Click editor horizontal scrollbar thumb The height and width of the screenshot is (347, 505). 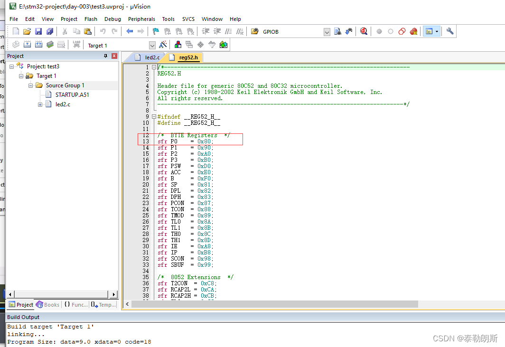[x=275, y=304]
